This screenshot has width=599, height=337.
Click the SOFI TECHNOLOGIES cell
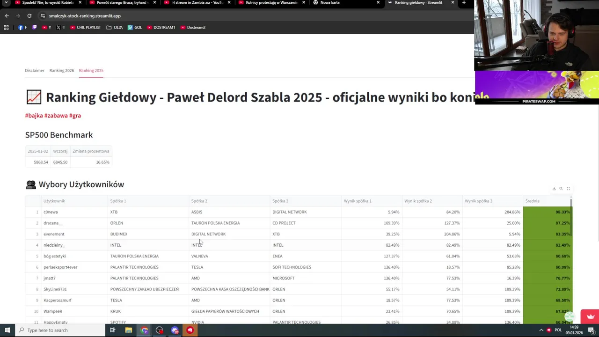(306, 267)
